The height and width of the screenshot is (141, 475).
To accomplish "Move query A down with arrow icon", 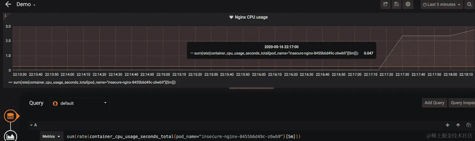I will [447, 125].
